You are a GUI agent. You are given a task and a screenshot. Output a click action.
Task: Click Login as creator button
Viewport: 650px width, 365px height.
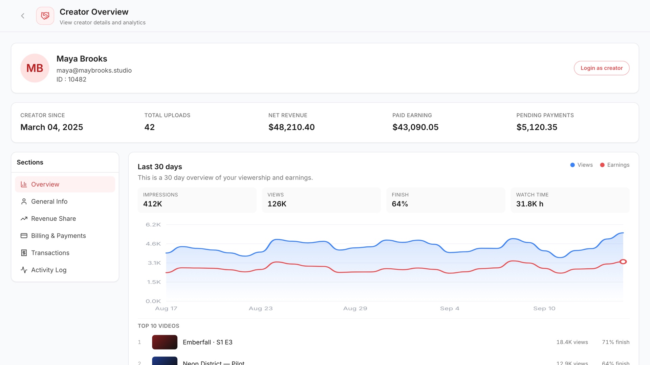coord(602,68)
